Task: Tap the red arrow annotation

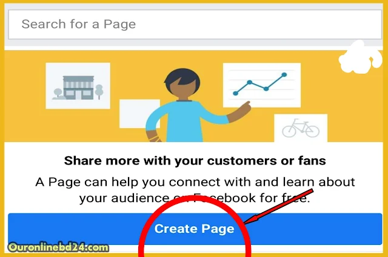Action: [278, 207]
